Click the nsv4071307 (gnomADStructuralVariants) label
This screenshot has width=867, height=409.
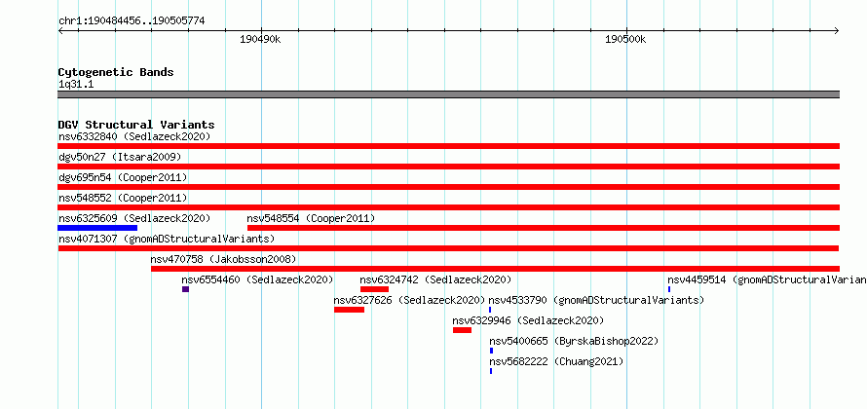[x=167, y=239]
